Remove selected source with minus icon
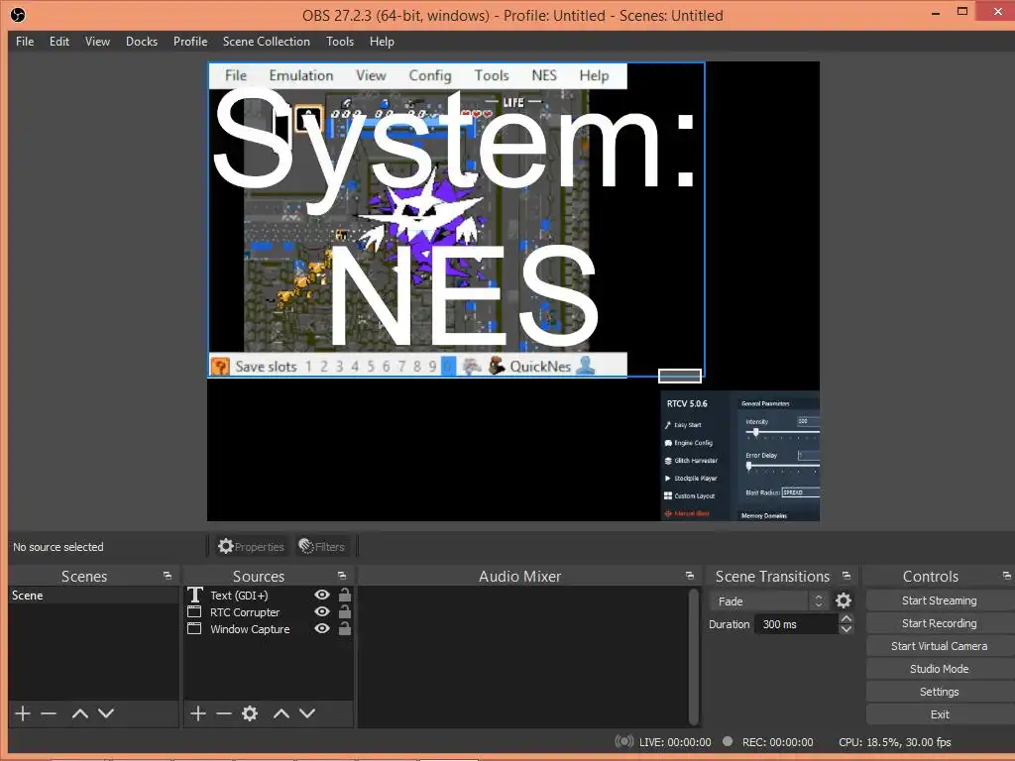1015x761 pixels. coord(224,713)
